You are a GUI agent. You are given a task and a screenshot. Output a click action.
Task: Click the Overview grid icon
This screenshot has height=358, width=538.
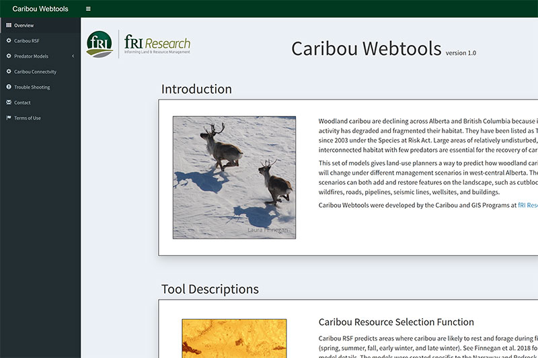(9, 25)
